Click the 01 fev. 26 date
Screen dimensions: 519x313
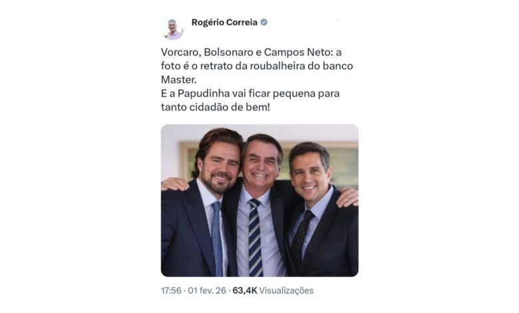[207, 290]
